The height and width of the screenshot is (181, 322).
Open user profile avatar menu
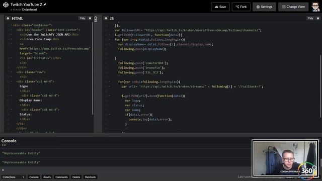[x=315, y=7]
